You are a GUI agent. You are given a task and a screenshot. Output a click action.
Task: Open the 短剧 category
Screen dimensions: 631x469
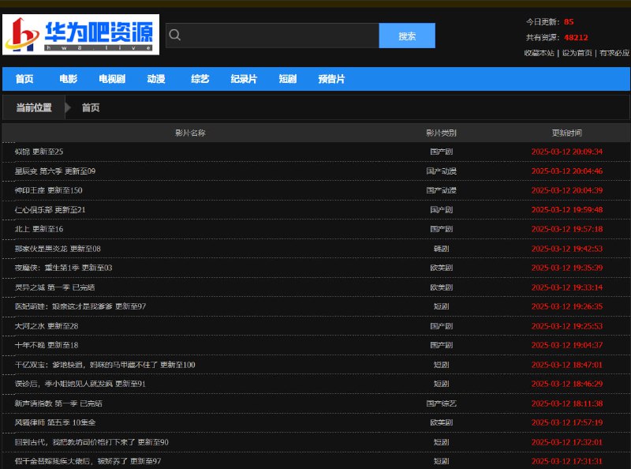click(289, 78)
